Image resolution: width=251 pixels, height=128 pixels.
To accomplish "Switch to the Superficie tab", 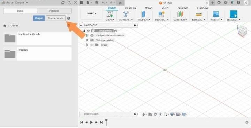I will 130,8.
